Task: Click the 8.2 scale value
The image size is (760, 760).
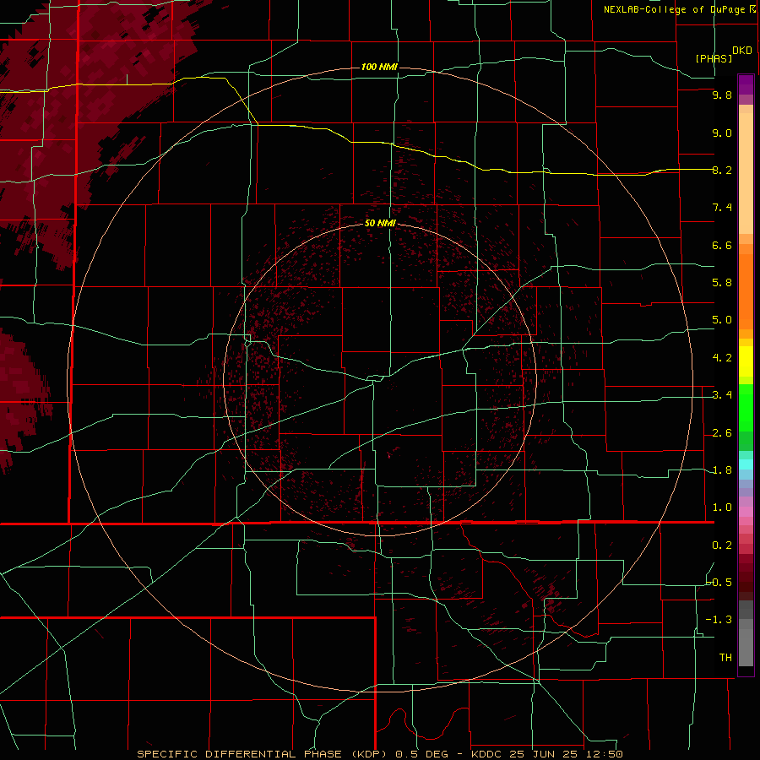Action: (722, 171)
